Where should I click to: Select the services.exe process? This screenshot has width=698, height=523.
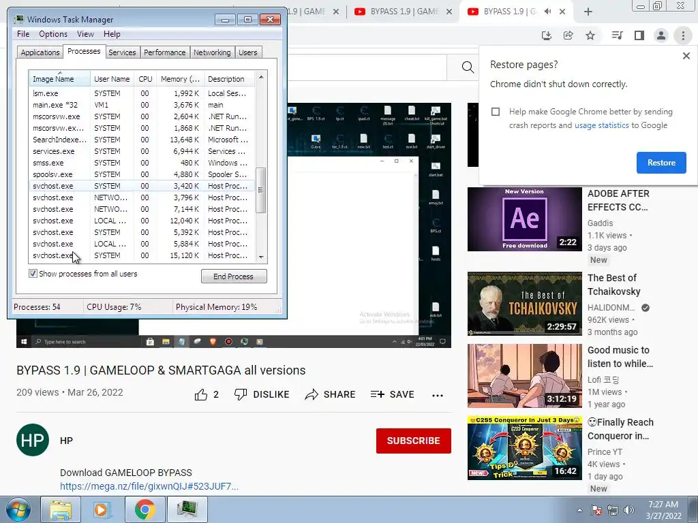click(x=142, y=151)
